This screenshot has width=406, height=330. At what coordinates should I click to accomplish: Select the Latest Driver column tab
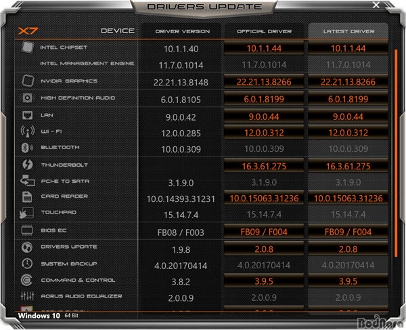click(x=348, y=31)
